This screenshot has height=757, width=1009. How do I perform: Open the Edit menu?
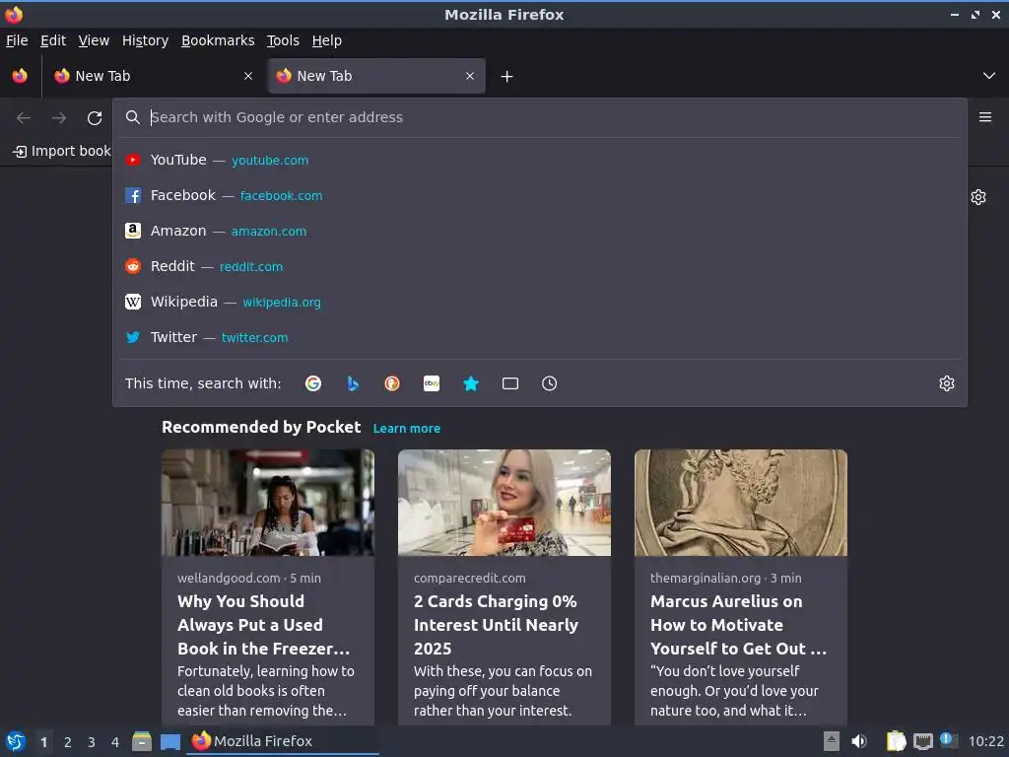pyautogui.click(x=53, y=40)
